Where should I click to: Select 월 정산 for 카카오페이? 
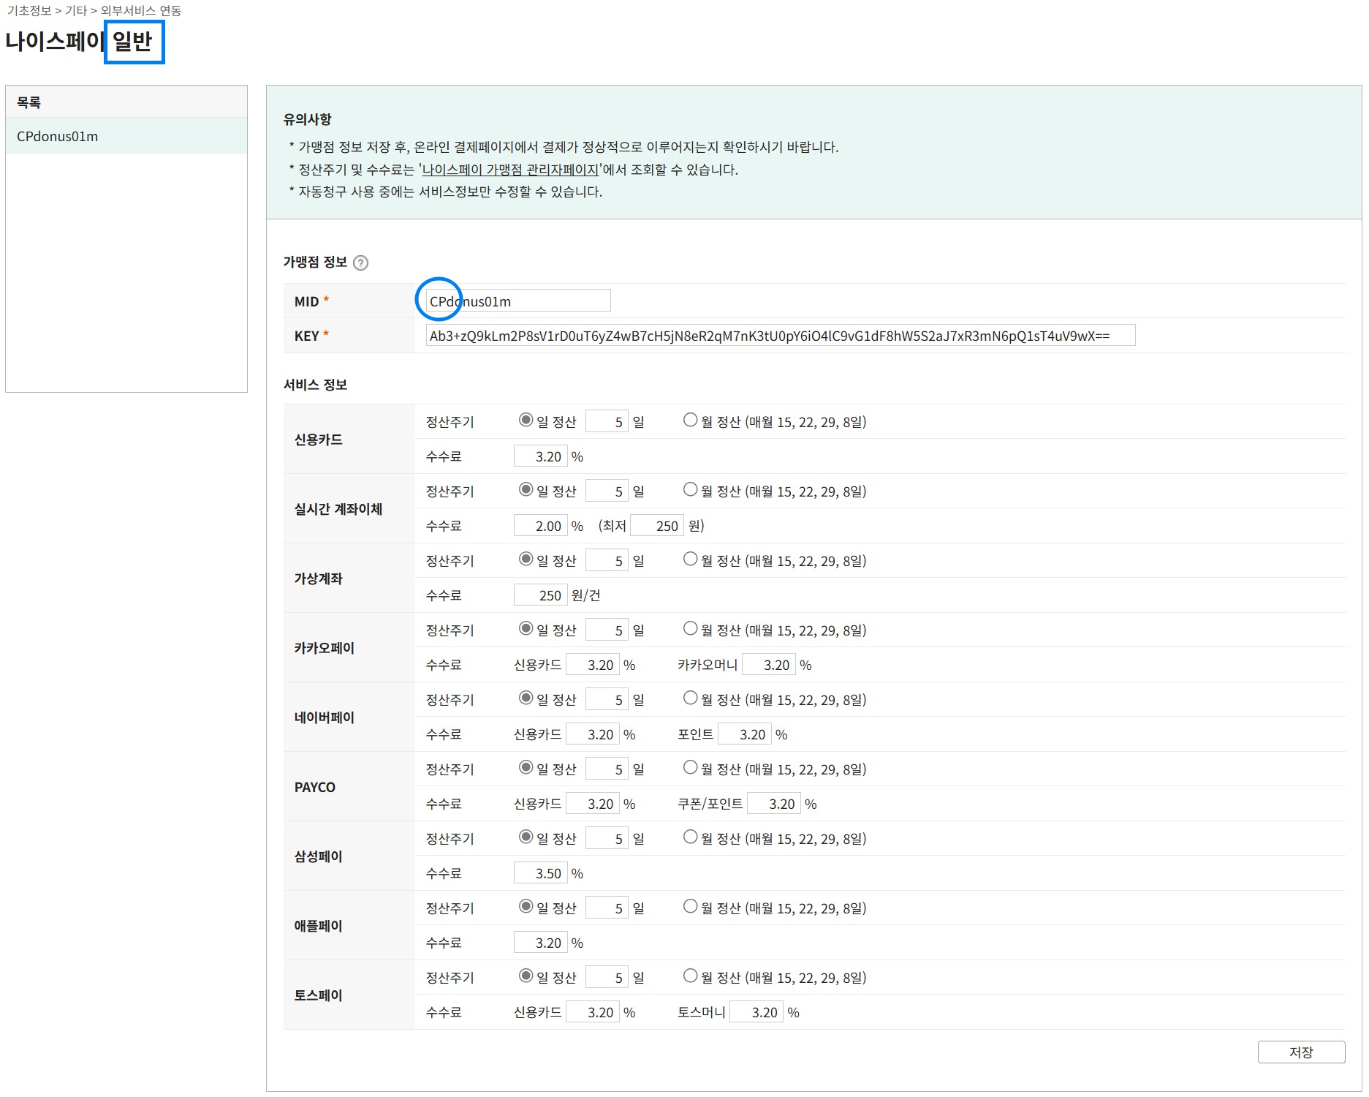[x=690, y=629]
